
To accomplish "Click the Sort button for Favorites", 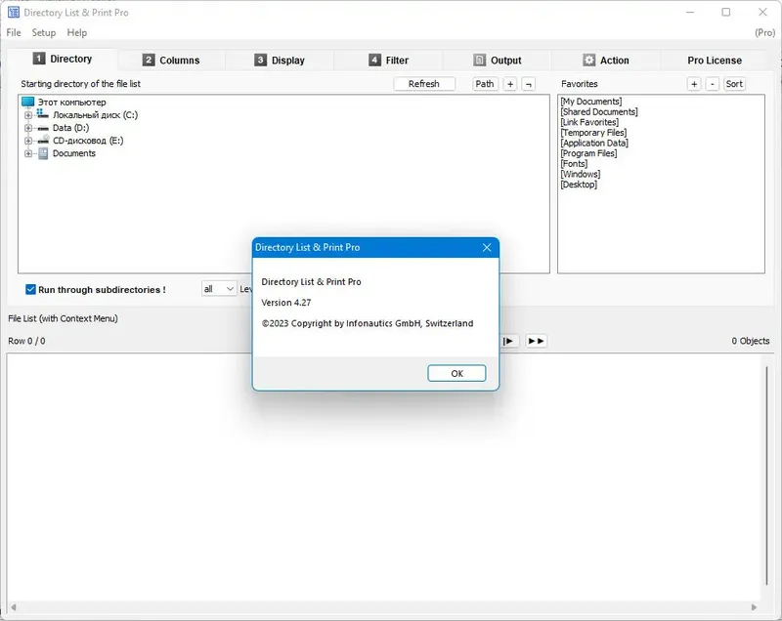I will tap(734, 84).
